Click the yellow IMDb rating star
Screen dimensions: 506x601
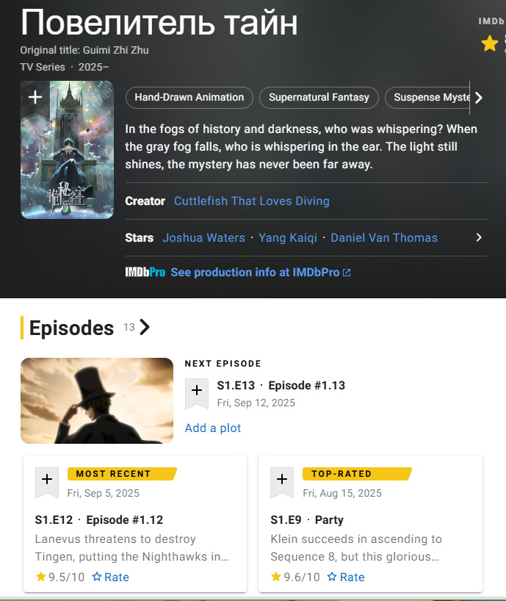tap(490, 43)
